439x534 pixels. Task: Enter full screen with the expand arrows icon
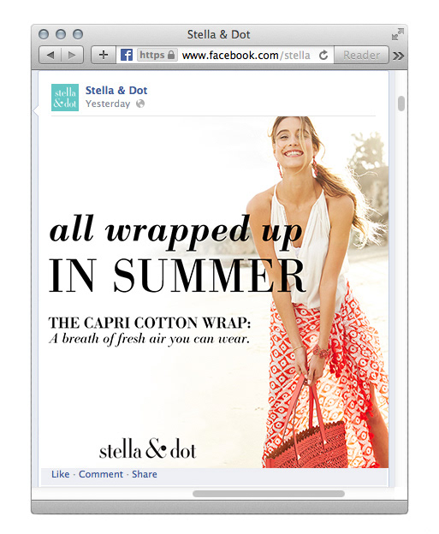tap(397, 34)
